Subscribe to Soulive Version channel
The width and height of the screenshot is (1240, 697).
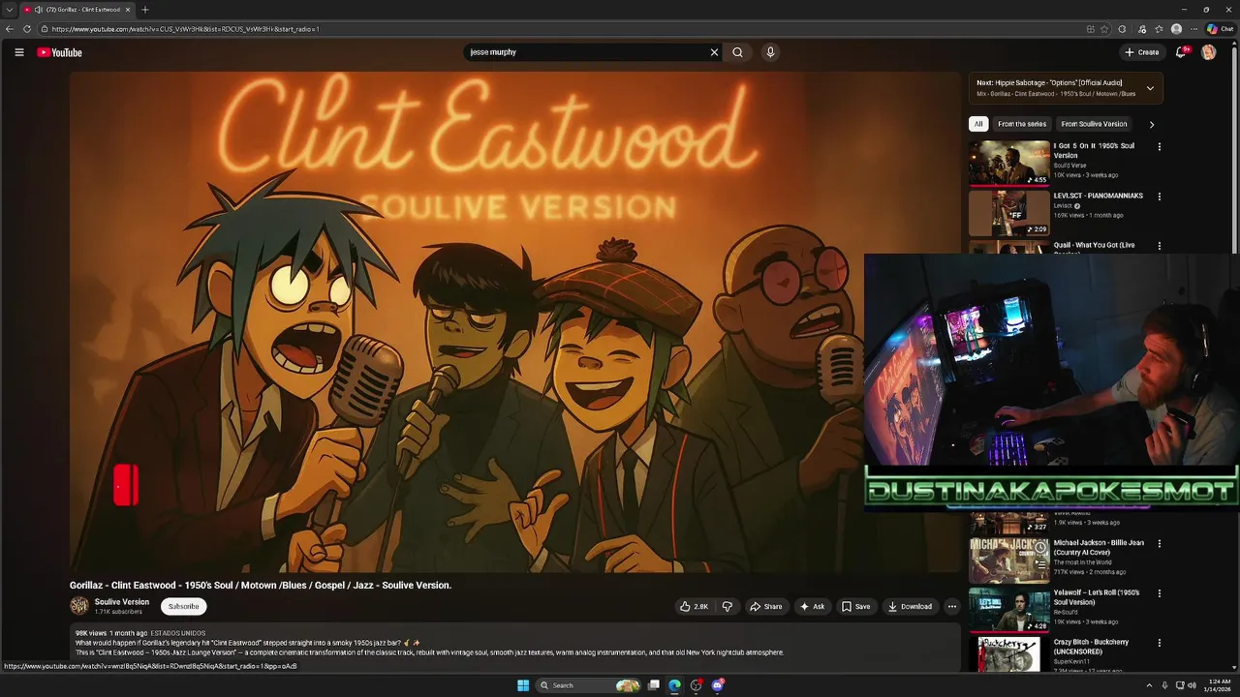click(x=183, y=607)
